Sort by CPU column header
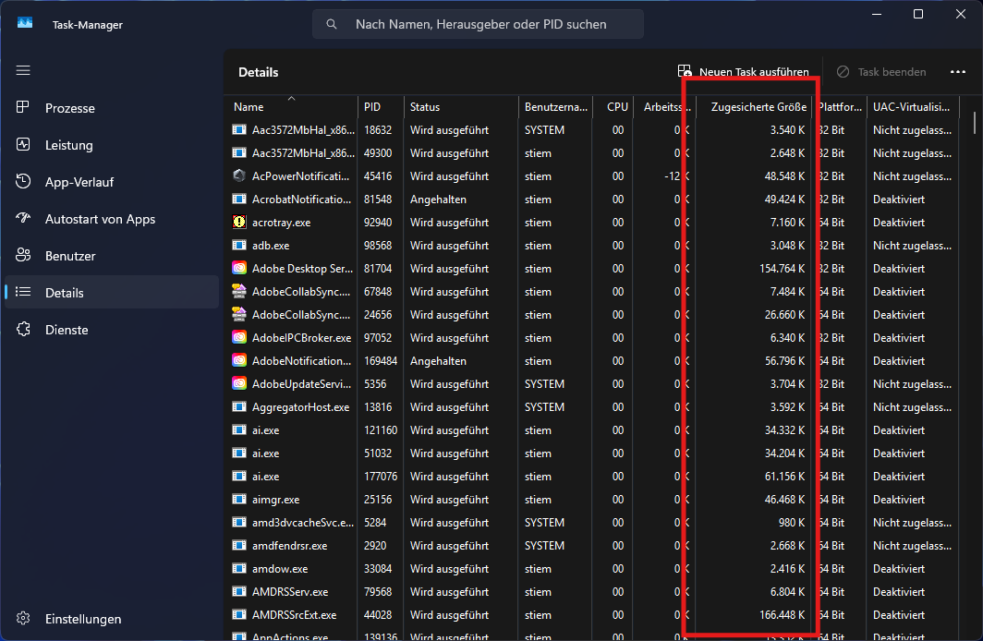 pyautogui.click(x=613, y=107)
